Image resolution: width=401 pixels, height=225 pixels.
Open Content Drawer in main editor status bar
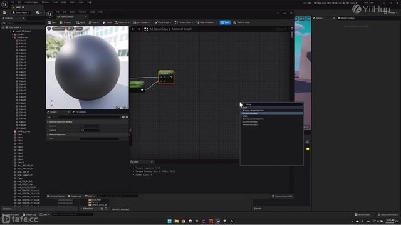click(11, 215)
